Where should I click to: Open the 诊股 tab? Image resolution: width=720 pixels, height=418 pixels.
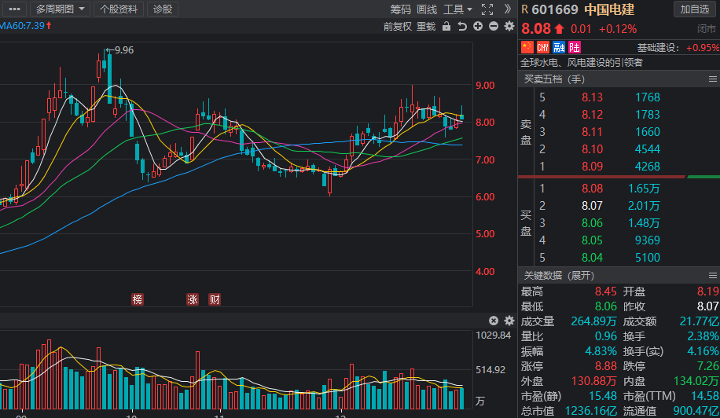[x=163, y=9]
